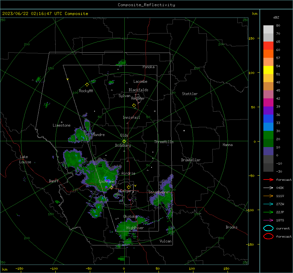Click the -150 tick on bottom axis
The width and height of the screenshot is (293, 273).
coord(19,269)
